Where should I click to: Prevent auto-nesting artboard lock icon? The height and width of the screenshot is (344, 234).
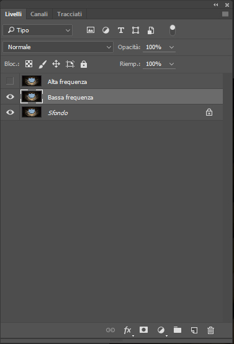(x=70, y=64)
